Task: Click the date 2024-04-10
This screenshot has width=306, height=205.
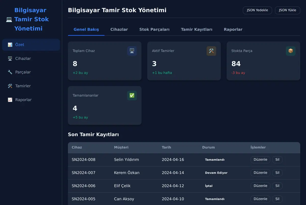Action: tap(173, 199)
